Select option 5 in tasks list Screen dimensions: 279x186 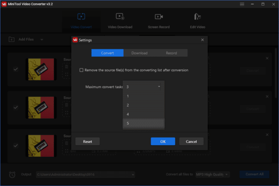(x=143, y=123)
